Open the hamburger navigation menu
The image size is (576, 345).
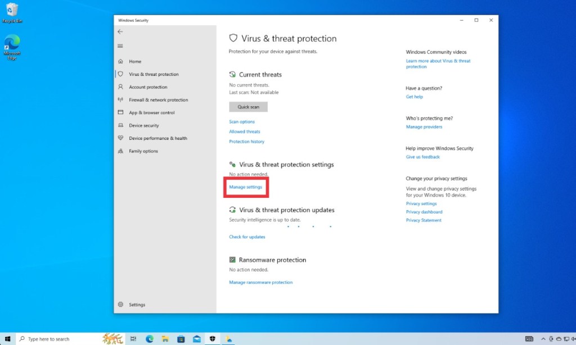pyautogui.click(x=120, y=46)
